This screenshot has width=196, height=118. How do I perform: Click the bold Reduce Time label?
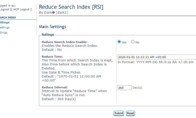click(52, 57)
